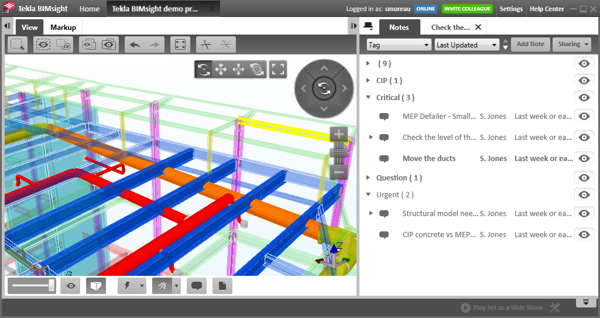Collapse the Critical (3) group
Screen dimensions: 600x318
click(x=368, y=98)
